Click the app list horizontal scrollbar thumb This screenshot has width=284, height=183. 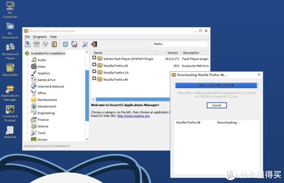133,99
